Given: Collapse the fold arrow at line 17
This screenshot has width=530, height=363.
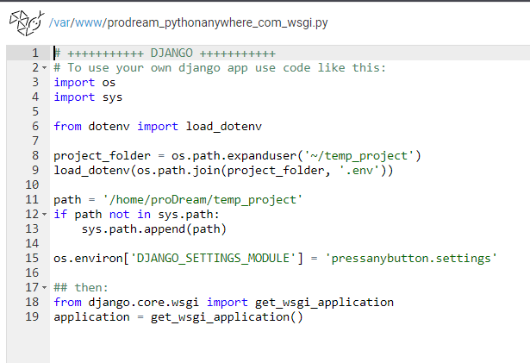Looking at the screenshot, I should [44, 288].
